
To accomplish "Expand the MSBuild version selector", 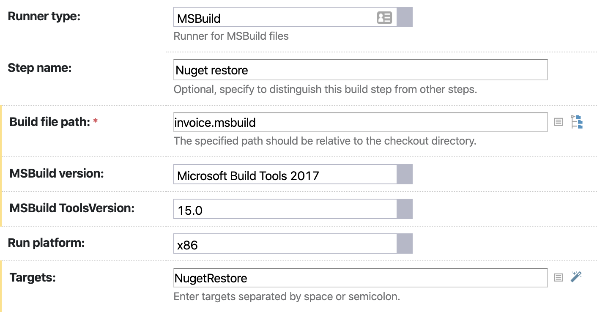I will (405, 174).
